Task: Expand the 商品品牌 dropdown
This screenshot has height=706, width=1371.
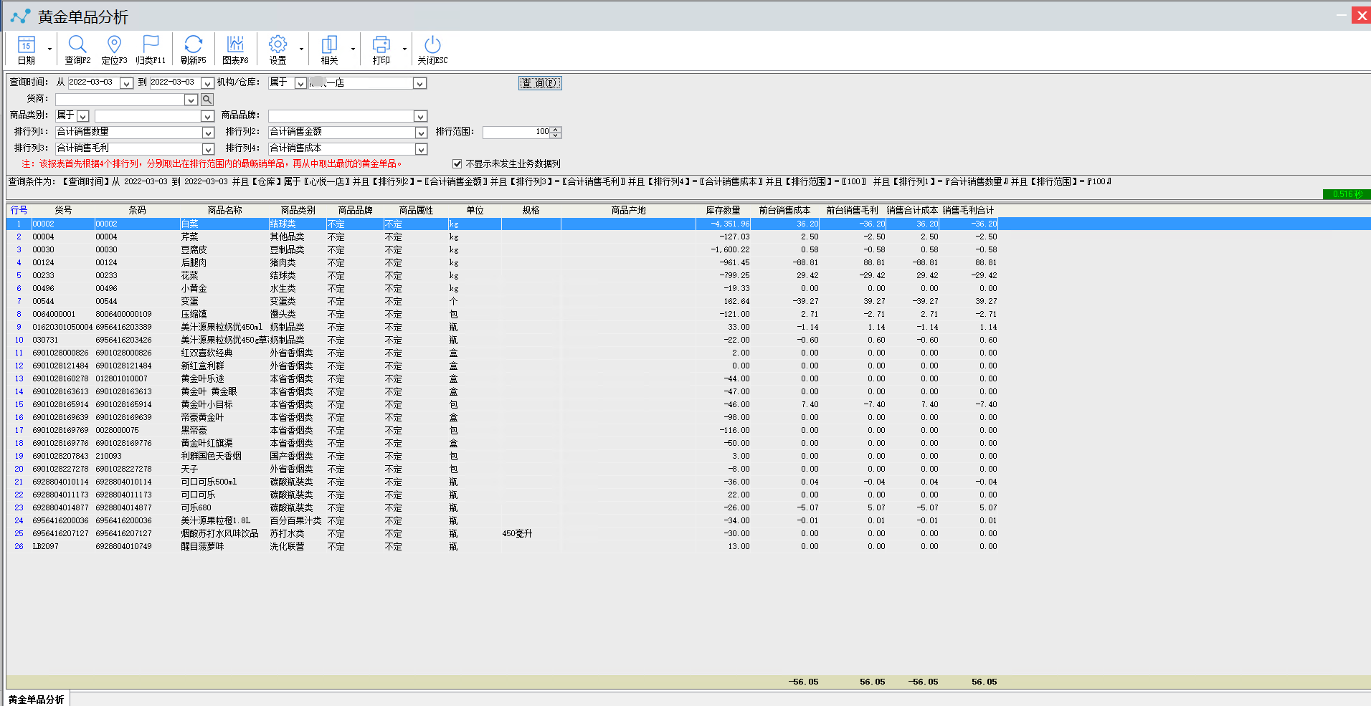Action: [420, 116]
